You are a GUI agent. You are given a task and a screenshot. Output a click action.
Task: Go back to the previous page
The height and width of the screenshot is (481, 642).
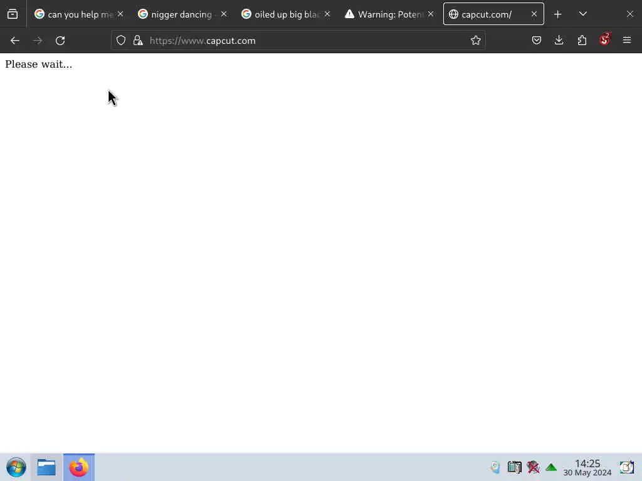click(x=15, y=41)
